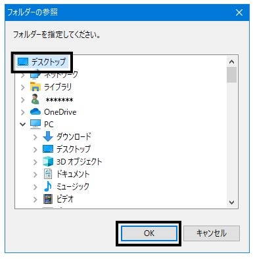Click the scrollbar down arrow
The width and height of the screenshot is (255, 259).
231,203
